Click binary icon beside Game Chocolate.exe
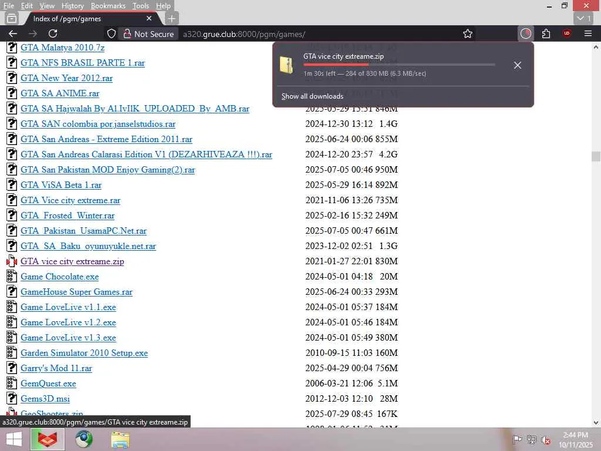The height and width of the screenshot is (451, 601). pos(12,276)
